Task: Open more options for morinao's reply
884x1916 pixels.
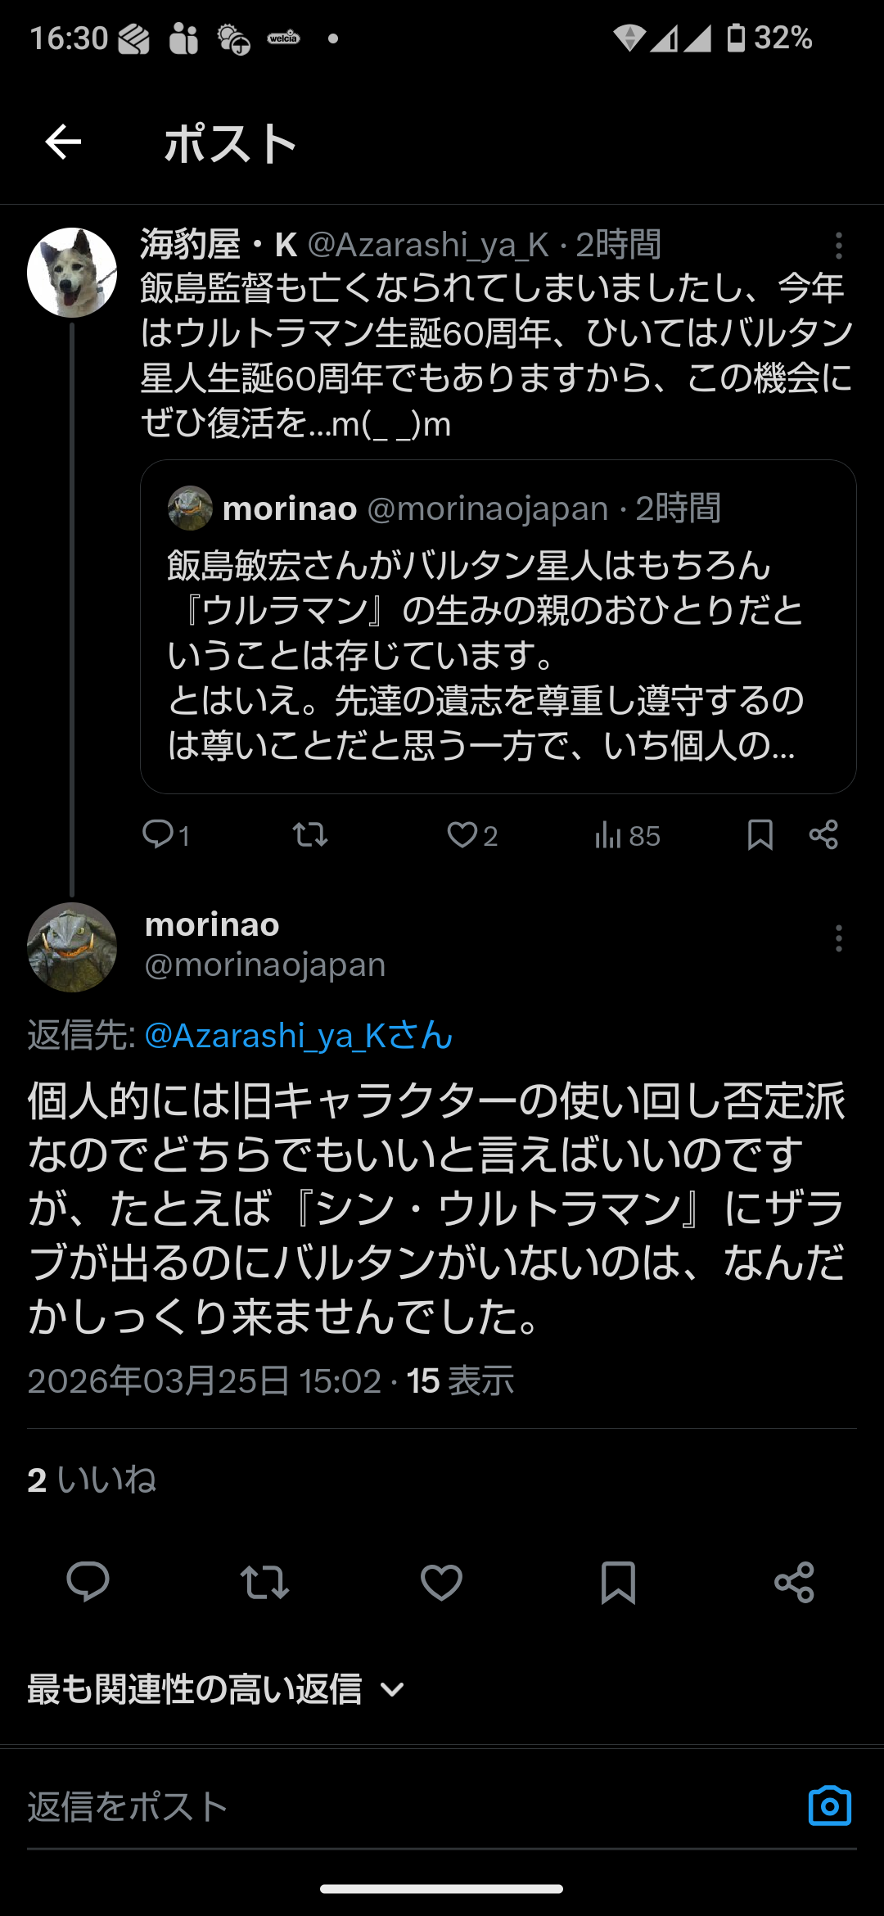Action: [838, 938]
